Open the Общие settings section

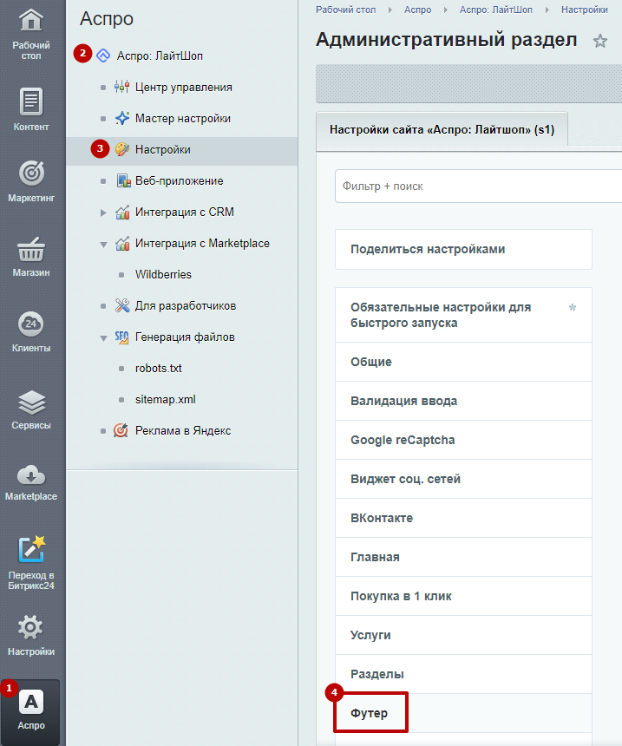pyautogui.click(x=463, y=362)
